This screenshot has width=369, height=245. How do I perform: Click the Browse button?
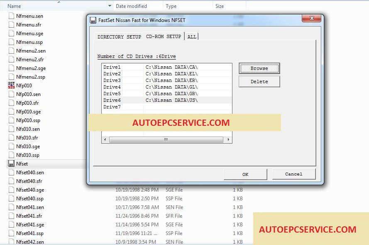click(x=259, y=69)
